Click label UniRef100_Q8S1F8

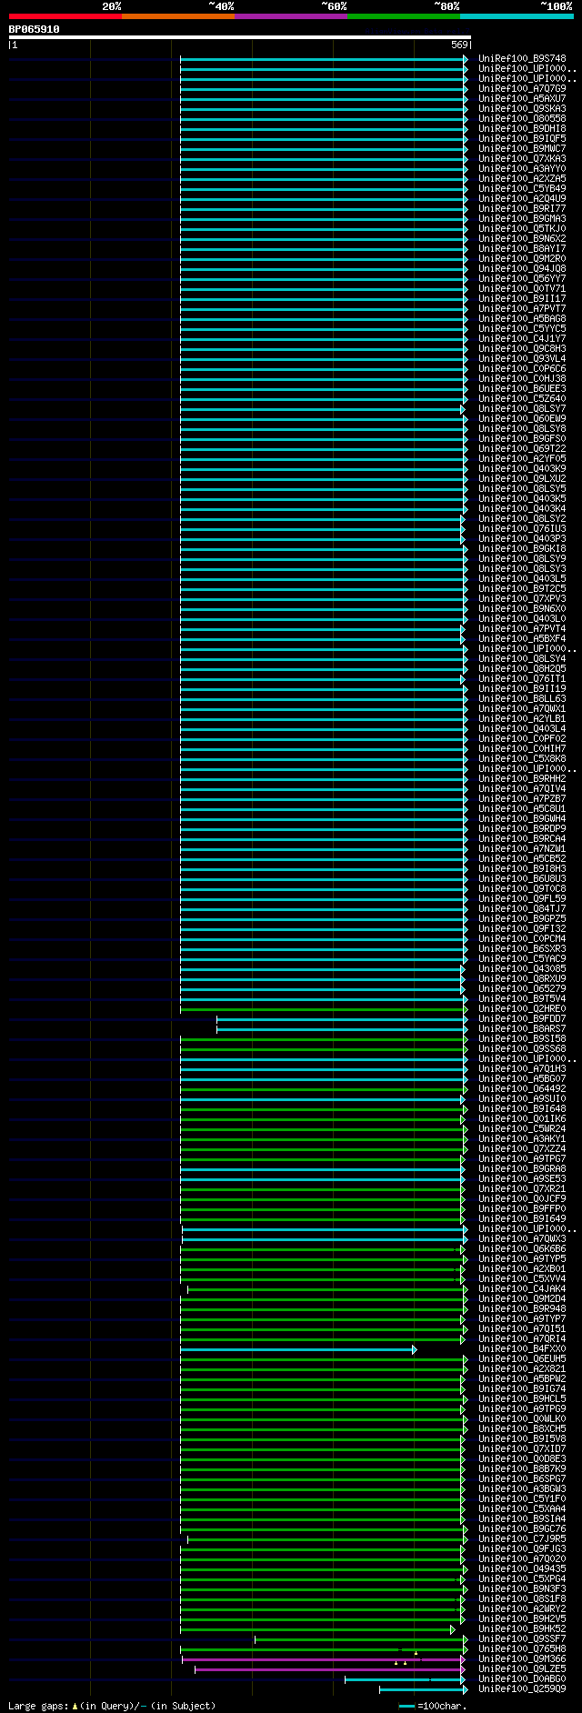pos(522,1599)
